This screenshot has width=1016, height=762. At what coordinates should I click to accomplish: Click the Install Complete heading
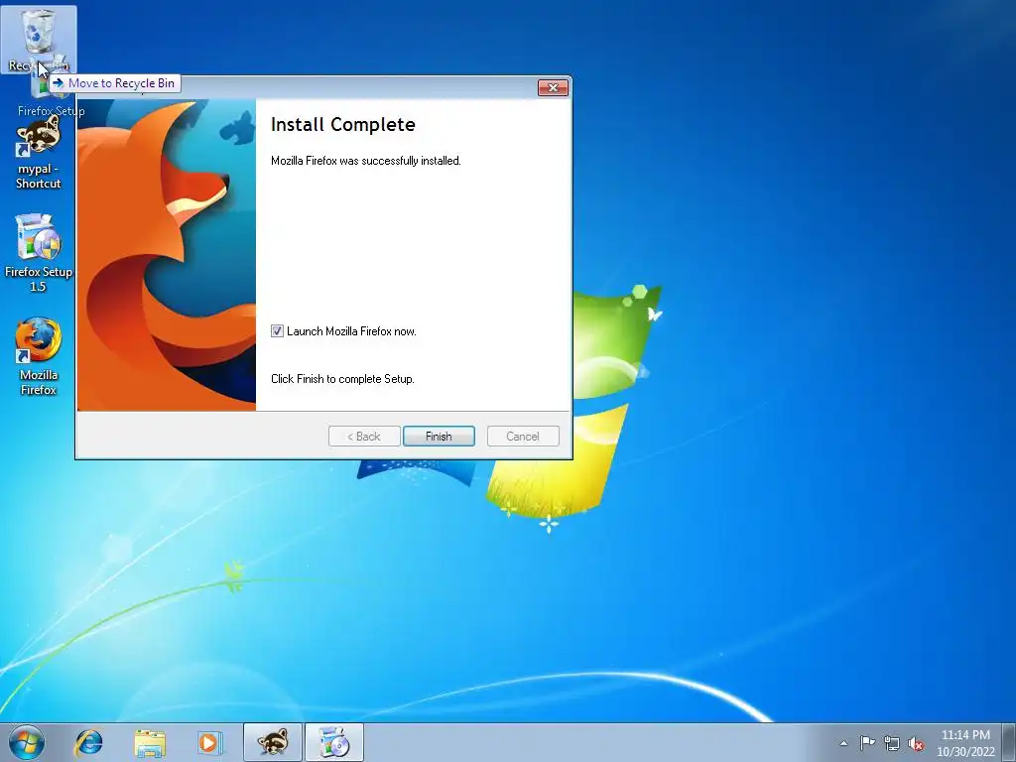click(x=342, y=124)
